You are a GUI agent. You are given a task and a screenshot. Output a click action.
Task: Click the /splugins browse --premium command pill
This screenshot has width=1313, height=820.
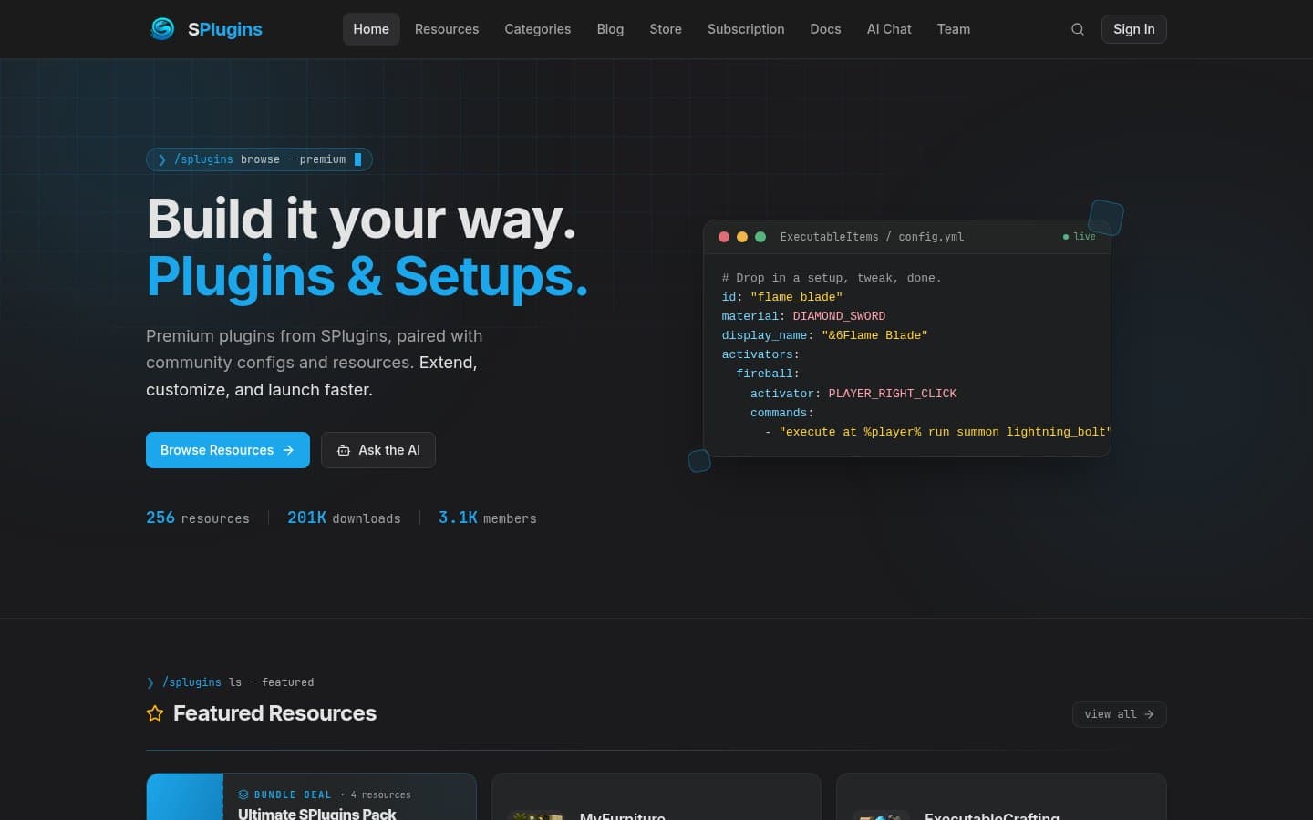point(259,159)
